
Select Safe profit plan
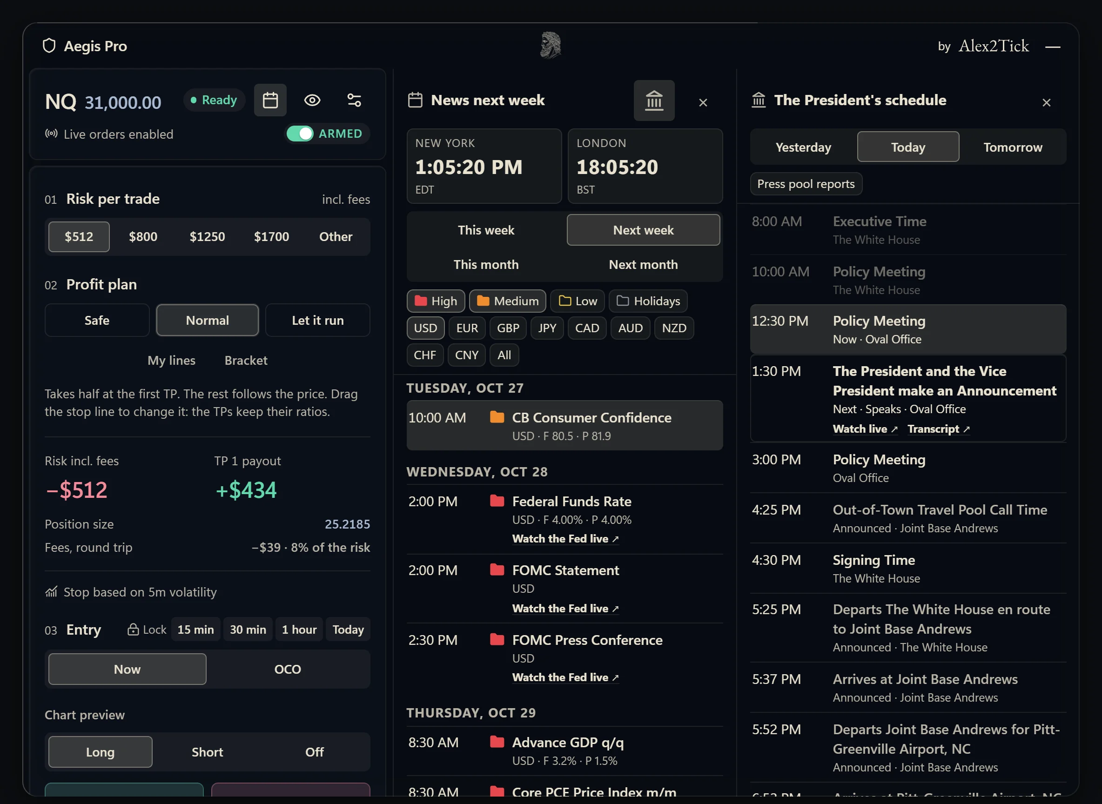[97, 320]
